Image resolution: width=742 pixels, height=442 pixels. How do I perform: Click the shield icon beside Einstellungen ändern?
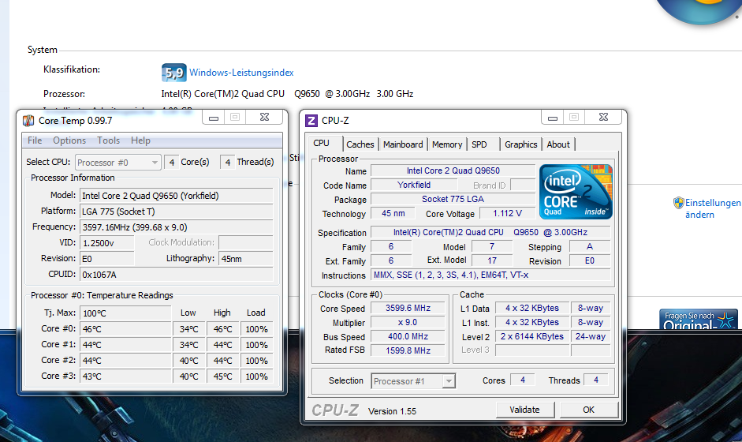coord(679,203)
